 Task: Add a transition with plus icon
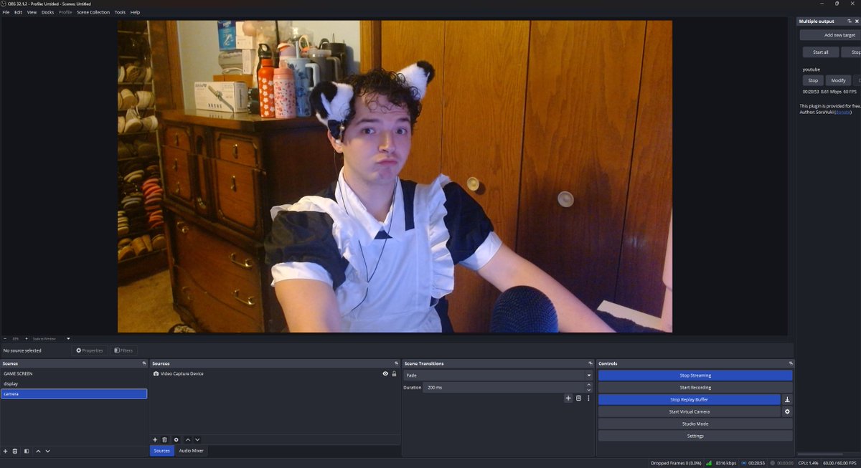pos(568,398)
